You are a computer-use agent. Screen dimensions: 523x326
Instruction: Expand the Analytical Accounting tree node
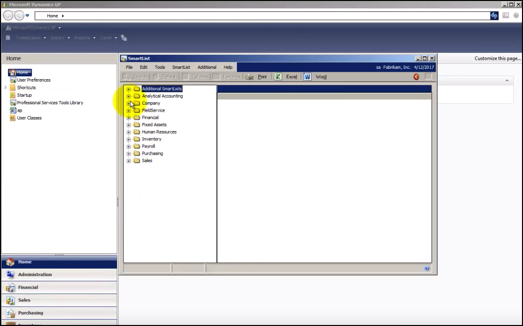(x=129, y=96)
